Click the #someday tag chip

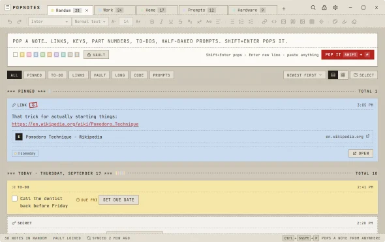tap(25, 153)
